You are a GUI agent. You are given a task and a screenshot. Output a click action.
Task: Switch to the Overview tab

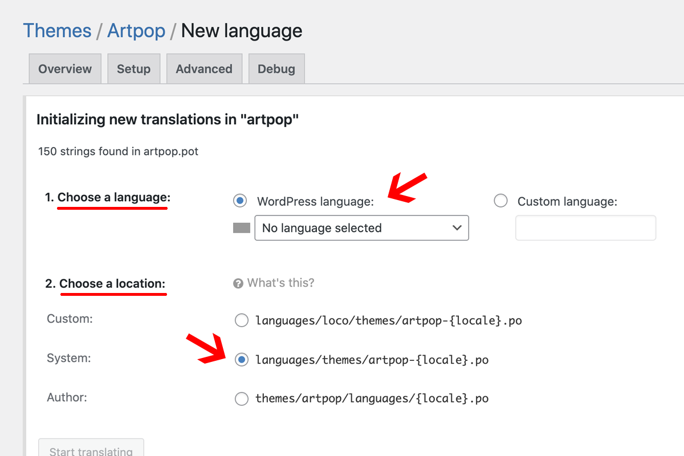click(65, 69)
